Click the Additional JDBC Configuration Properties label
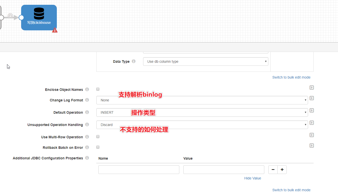This screenshot has width=338, height=194. [48, 158]
